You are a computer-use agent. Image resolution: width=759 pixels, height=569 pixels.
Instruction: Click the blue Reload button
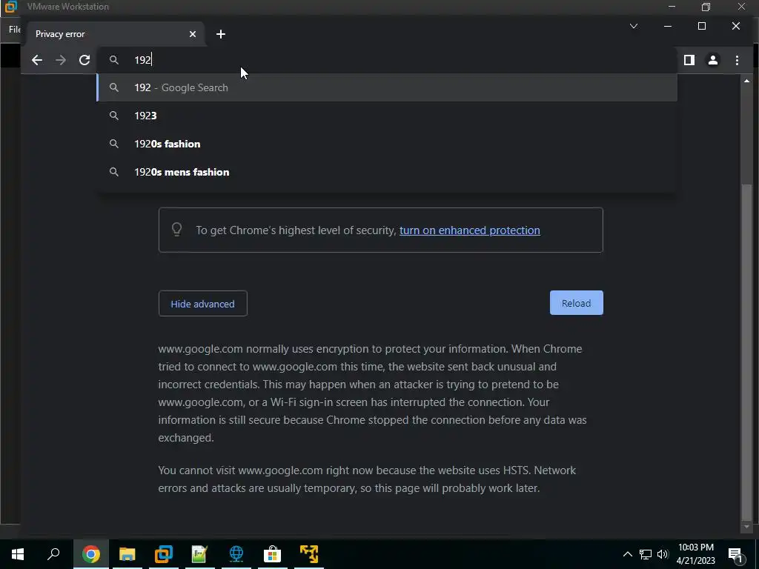pos(576,303)
